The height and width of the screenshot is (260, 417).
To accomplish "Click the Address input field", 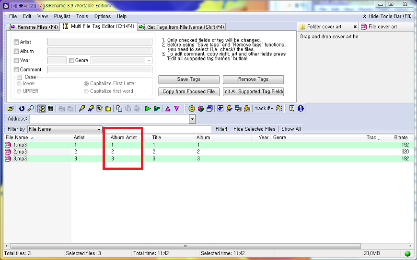I will [x=110, y=119].
